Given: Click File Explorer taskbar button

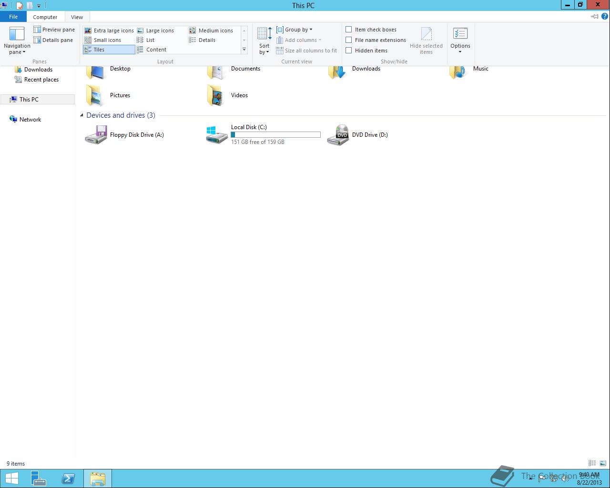Looking at the screenshot, I should [x=98, y=478].
